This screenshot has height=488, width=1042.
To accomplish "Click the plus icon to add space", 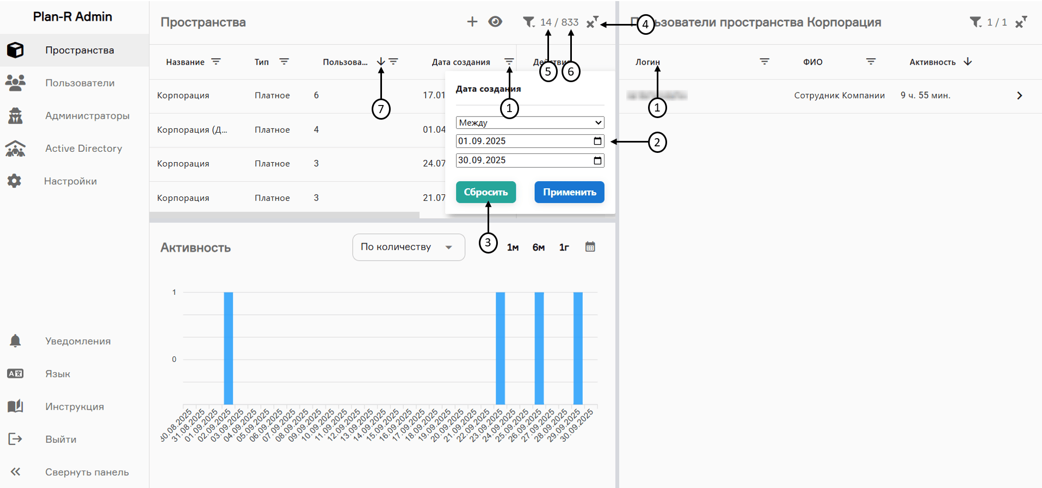I will click(472, 22).
